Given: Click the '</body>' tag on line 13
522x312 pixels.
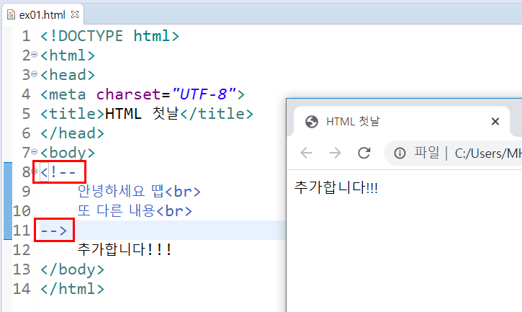Looking at the screenshot, I should (x=72, y=269).
